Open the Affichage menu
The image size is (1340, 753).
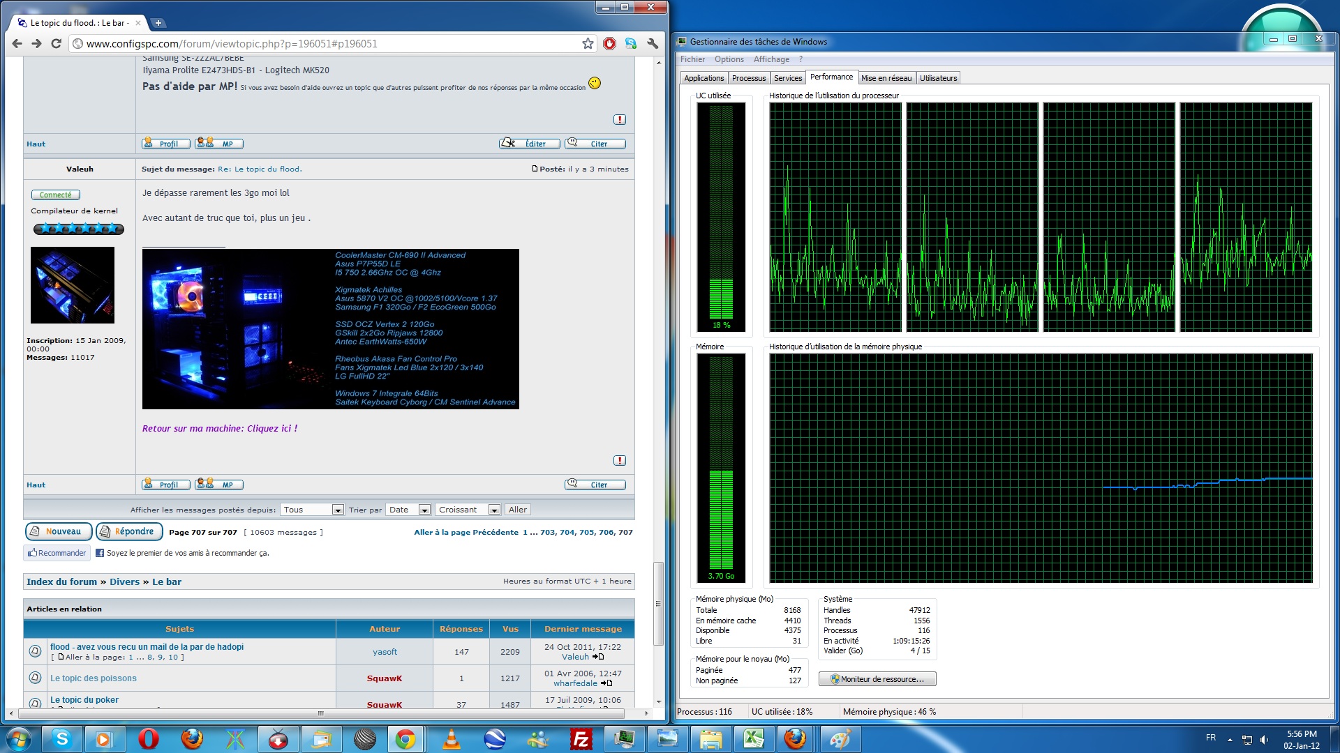(771, 59)
